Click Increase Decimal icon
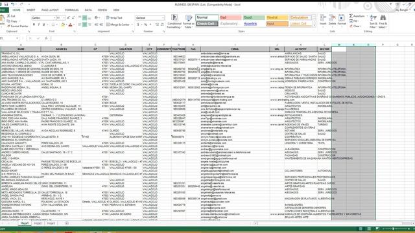Screen dimensions: 415x233 pos(157,25)
